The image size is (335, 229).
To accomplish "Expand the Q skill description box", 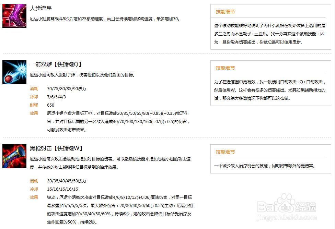I will (271, 82).
